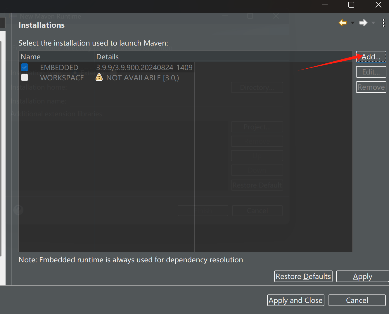389x314 pixels.
Task: Open the forward history dropdown arrow
Action: [x=373, y=23]
